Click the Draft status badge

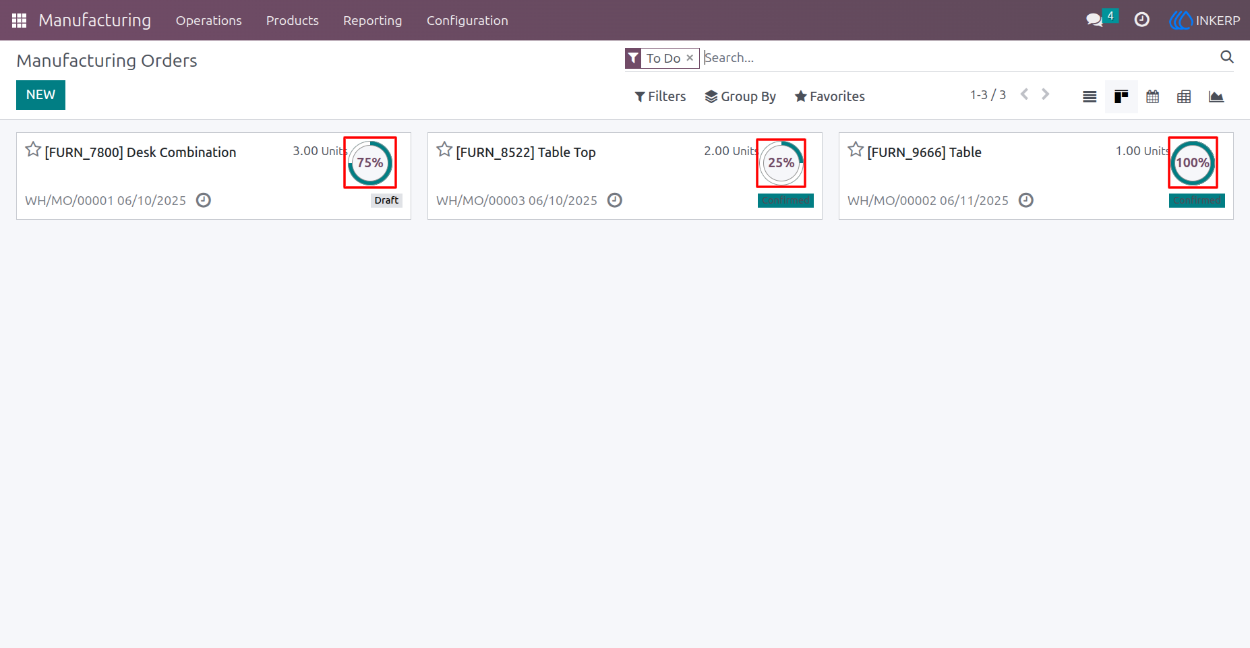(386, 200)
